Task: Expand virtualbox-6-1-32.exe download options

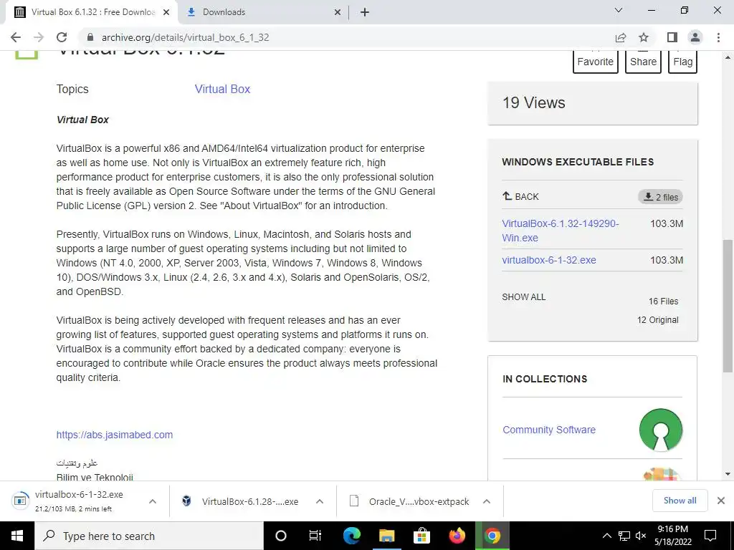Action: click(153, 501)
